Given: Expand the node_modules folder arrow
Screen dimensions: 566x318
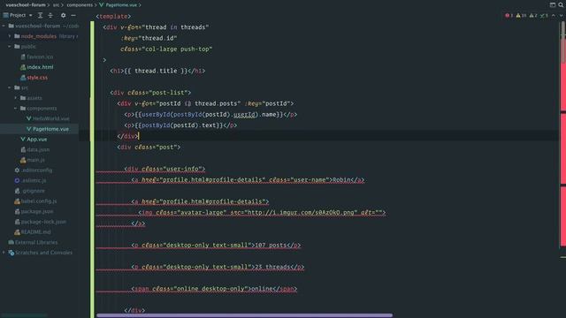Looking at the screenshot, I should pos(10,36).
